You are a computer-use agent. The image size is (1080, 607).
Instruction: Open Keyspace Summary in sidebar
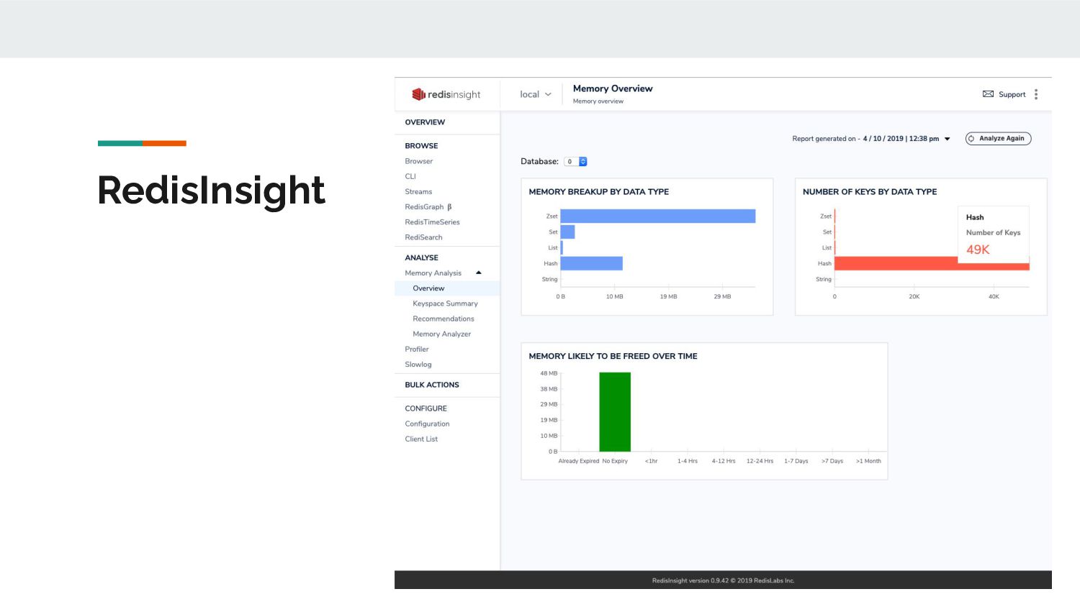[x=445, y=303]
